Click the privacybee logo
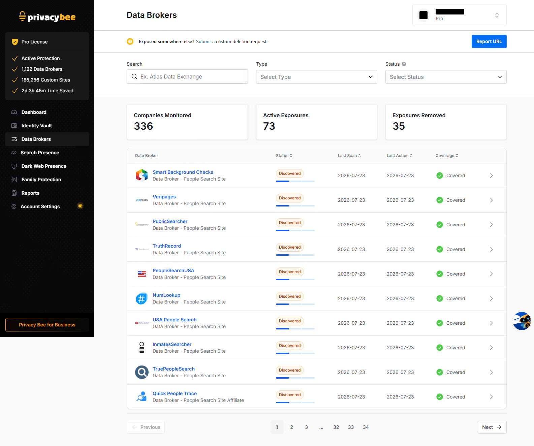The height and width of the screenshot is (446, 534). [47, 17]
